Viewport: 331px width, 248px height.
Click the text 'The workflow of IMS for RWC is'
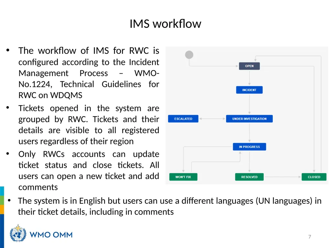89,51
